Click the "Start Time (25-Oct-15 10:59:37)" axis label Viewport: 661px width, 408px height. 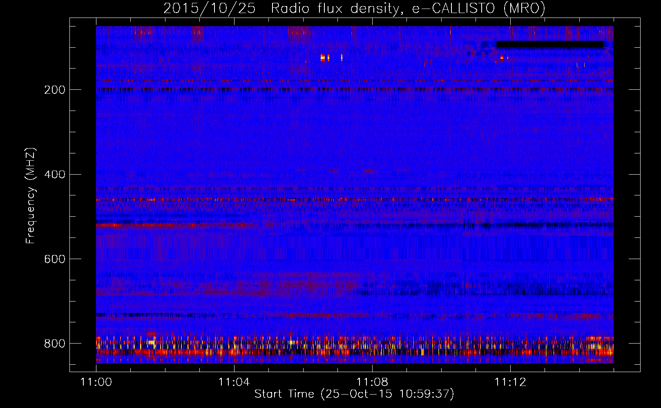354,394
